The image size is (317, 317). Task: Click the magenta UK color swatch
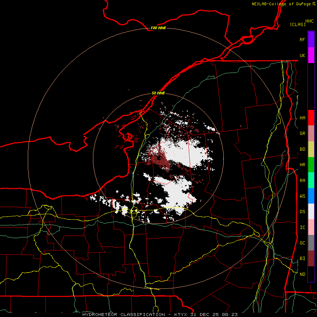tap(311, 55)
